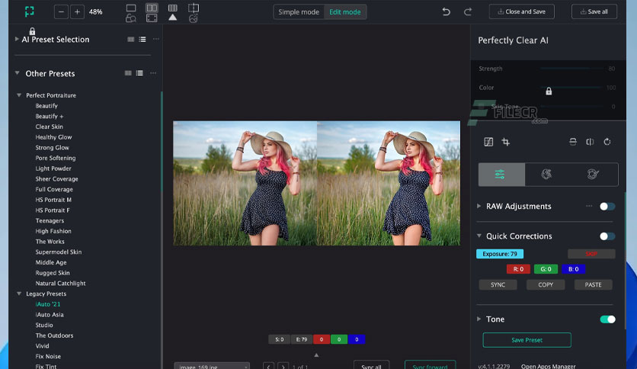Select the crop tool icon
Viewport: 637px width, 369px height.
(506, 142)
